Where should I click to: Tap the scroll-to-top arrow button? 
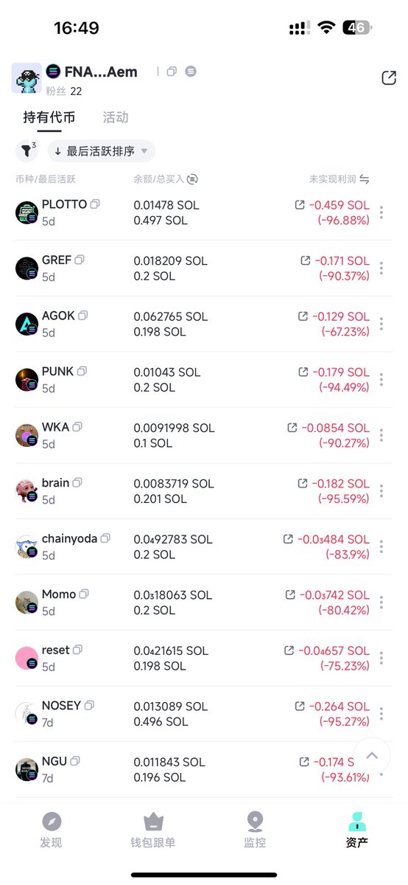pos(372,756)
